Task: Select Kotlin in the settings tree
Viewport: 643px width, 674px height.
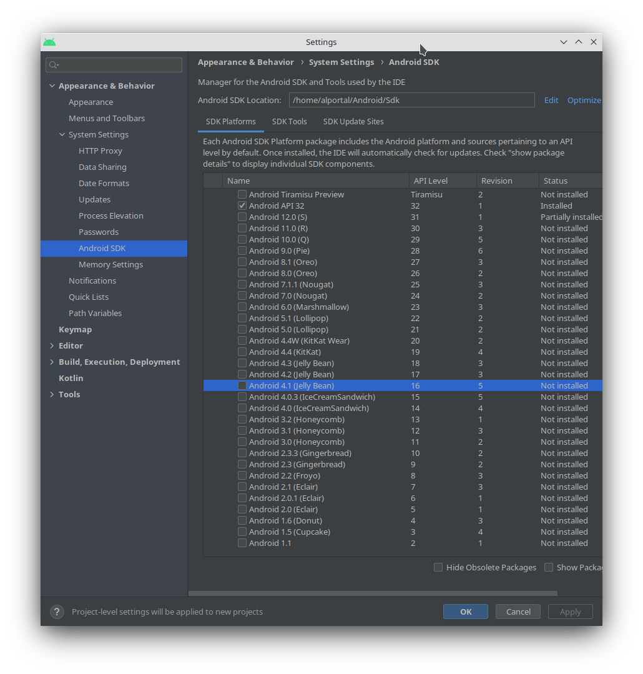Action: 71,379
